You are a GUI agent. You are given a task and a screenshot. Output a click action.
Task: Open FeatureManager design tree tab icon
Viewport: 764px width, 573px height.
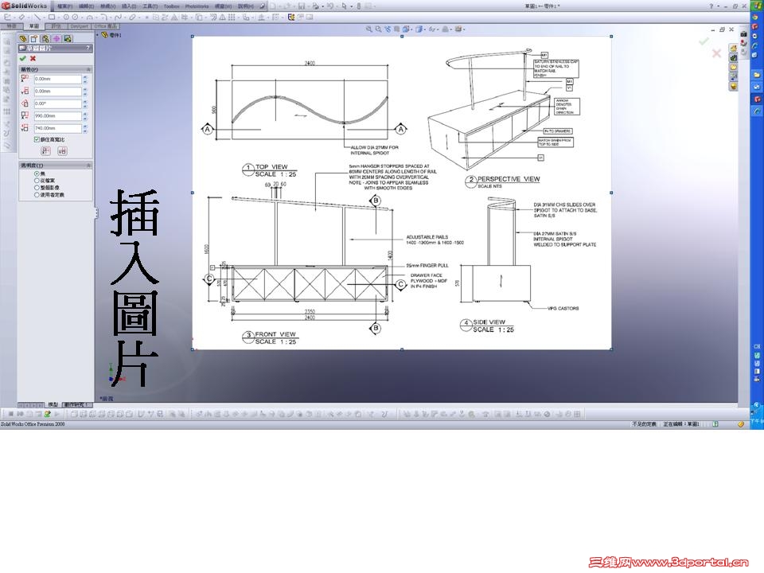click(x=23, y=38)
